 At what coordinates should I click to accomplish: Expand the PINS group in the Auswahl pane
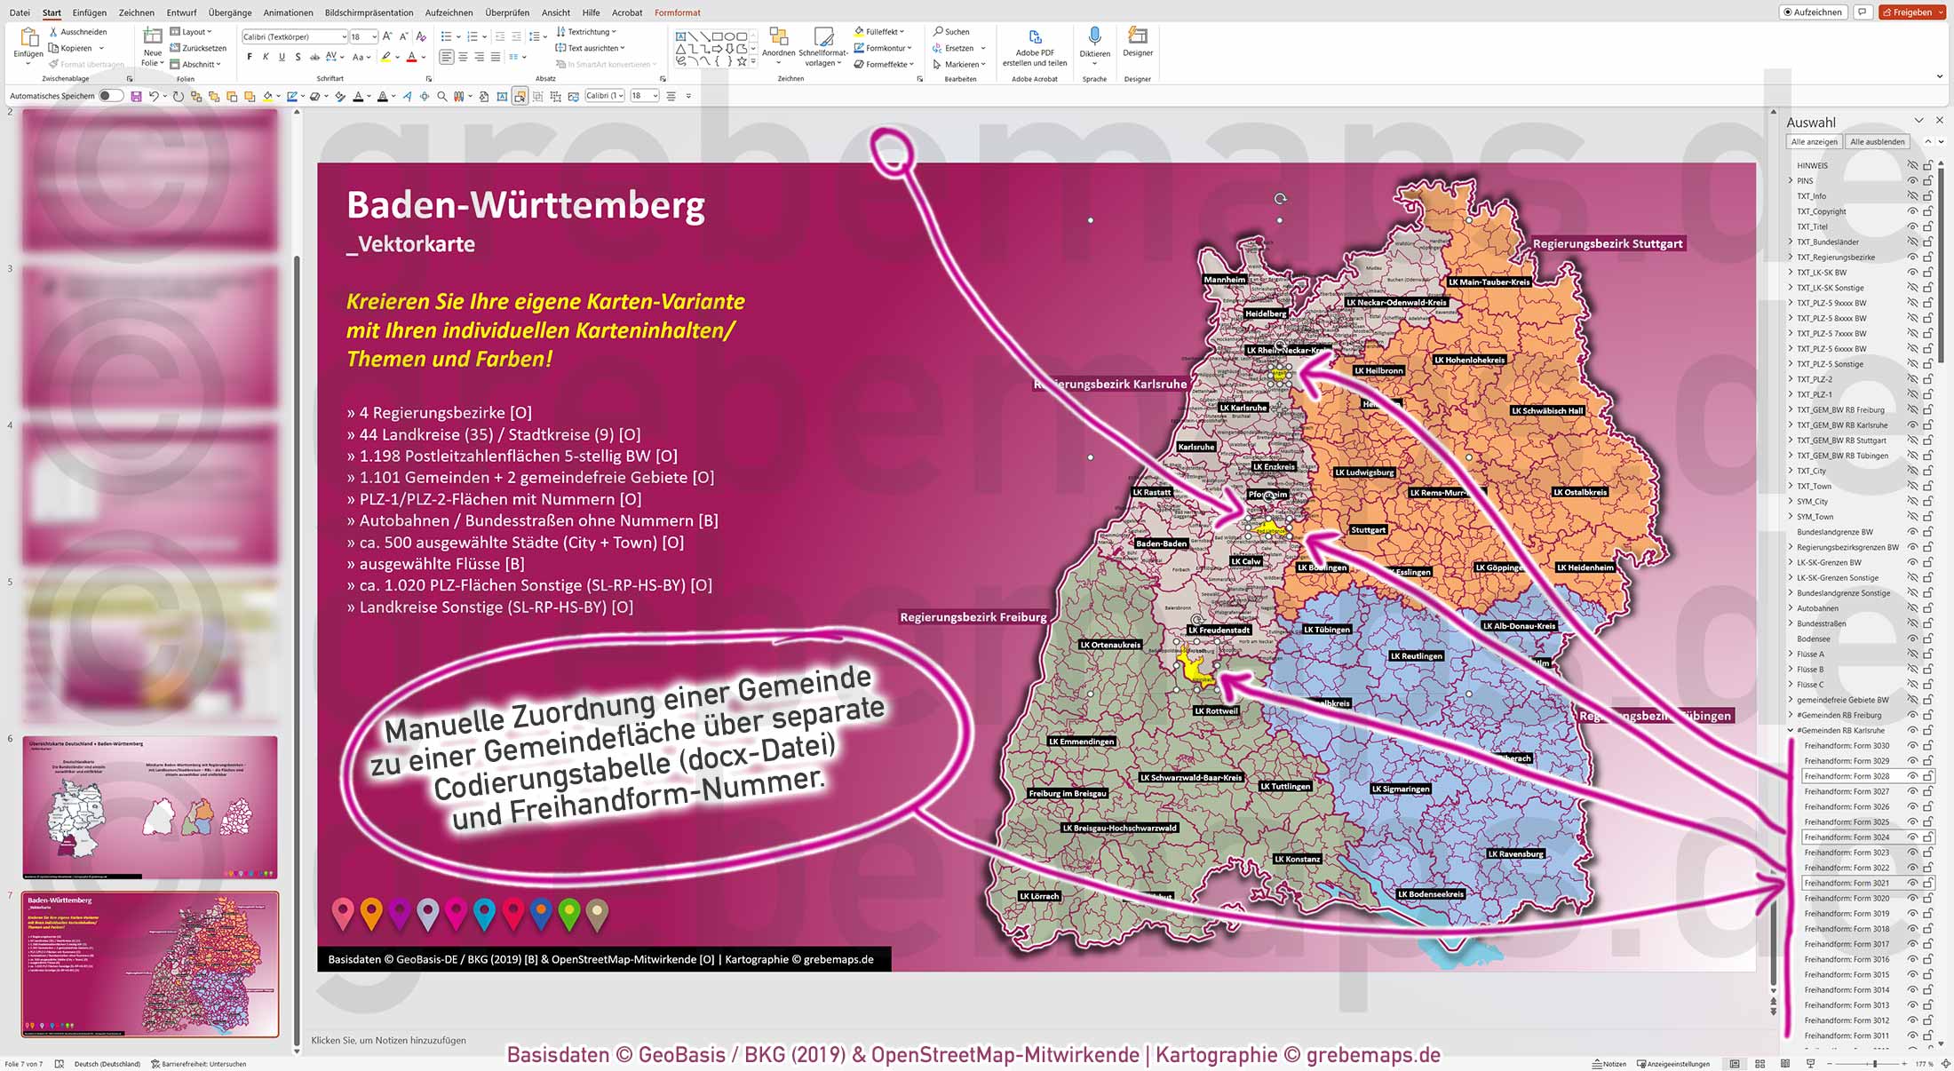[x=1791, y=180]
